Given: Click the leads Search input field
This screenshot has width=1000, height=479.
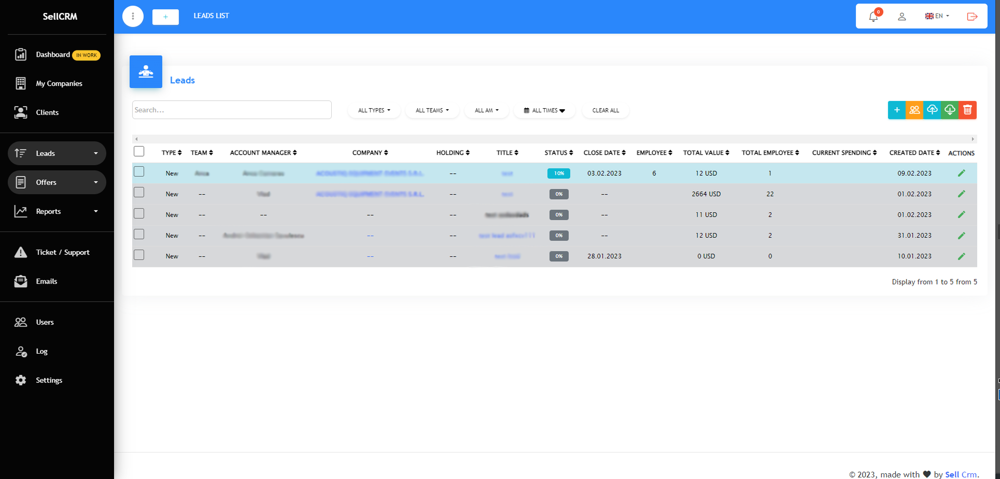Looking at the screenshot, I should (232, 110).
